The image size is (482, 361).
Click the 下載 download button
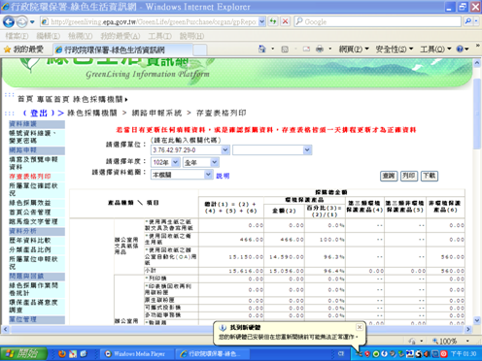click(x=430, y=176)
